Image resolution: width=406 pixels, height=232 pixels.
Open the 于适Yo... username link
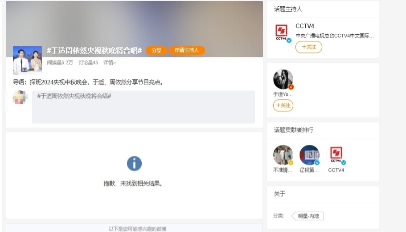pyautogui.click(x=283, y=94)
